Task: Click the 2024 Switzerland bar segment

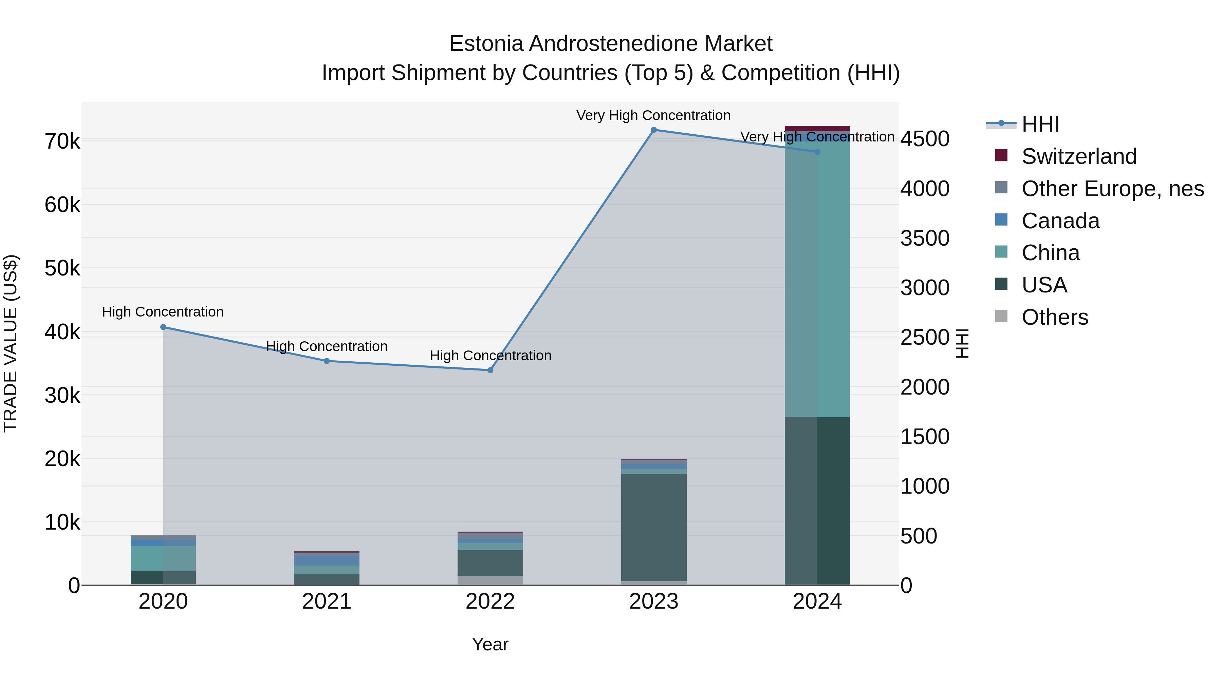Action: coord(817,129)
